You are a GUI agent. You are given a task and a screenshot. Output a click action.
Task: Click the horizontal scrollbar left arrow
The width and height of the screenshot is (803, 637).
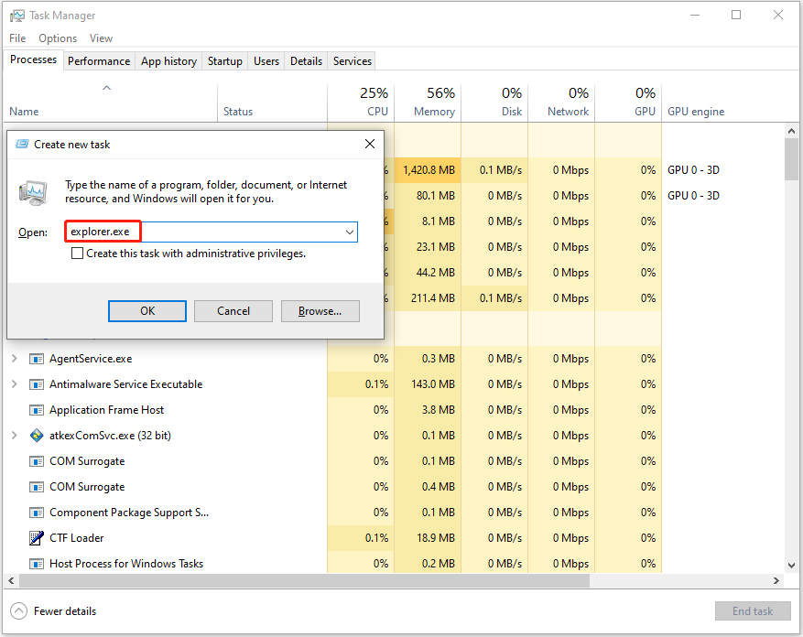tap(11, 580)
